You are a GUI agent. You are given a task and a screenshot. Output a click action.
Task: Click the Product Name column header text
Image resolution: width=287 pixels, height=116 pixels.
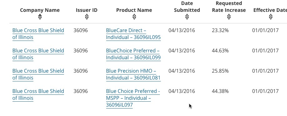coord(134,10)
